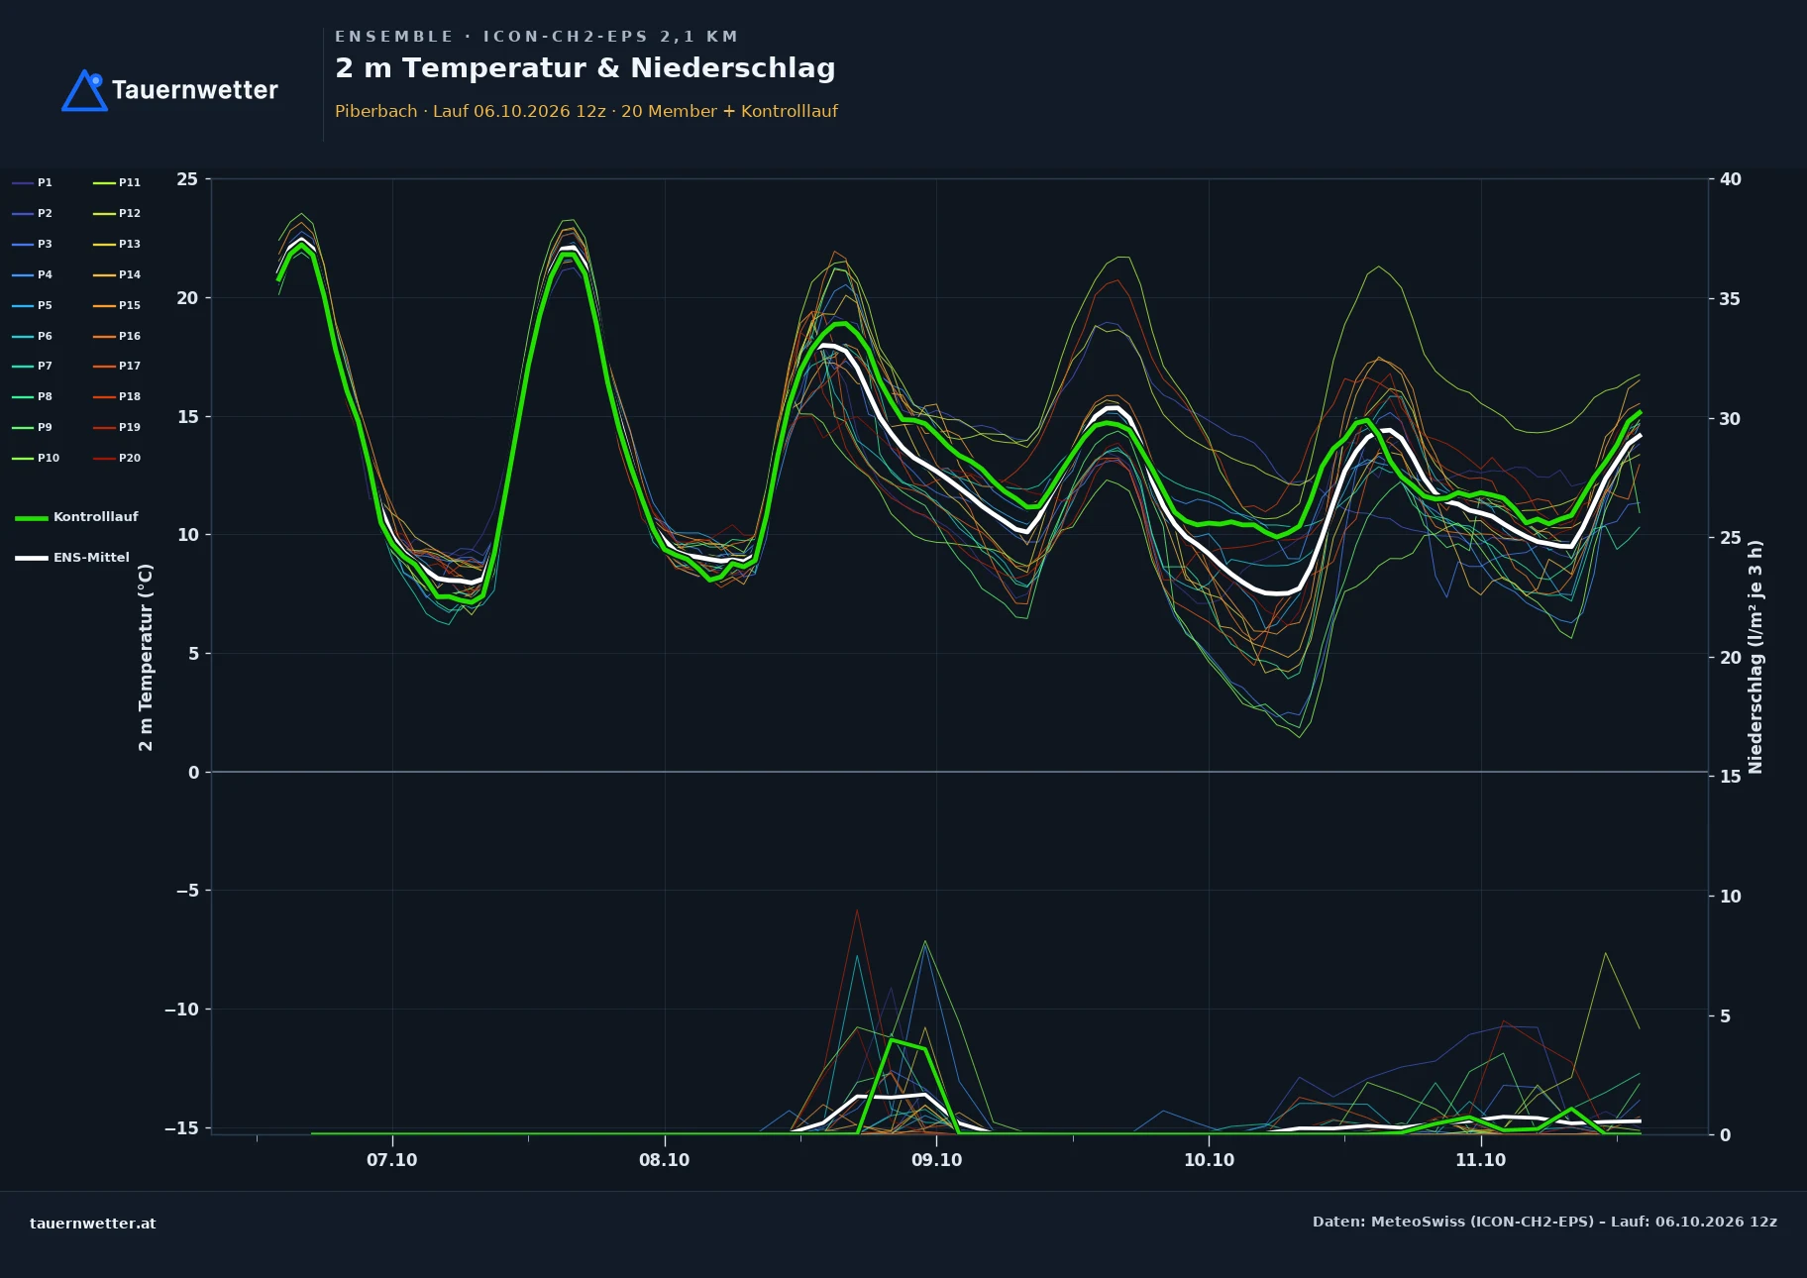This screenshot has width=1807, height=1278.
Task: Click the MeteoSwiss data source footer text
Action: [x=1544, y=1222]
